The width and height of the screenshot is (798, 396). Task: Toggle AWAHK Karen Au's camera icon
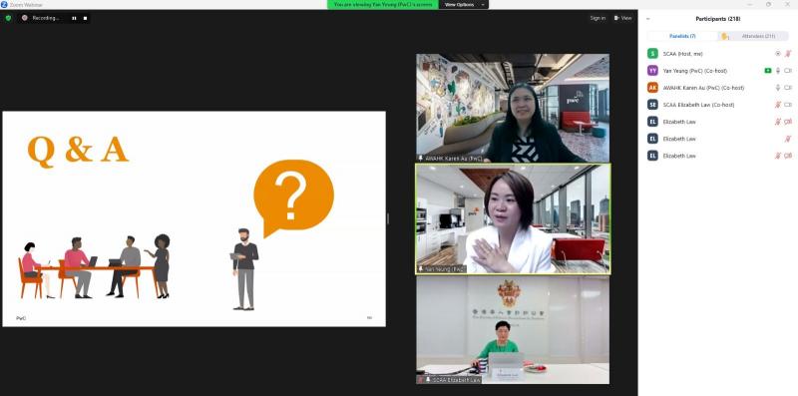(x=788, y=88)
